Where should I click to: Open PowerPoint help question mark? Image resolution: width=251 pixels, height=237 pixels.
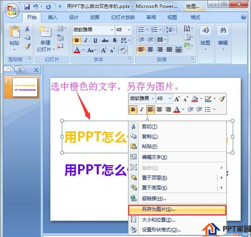(x=243, y=17)
